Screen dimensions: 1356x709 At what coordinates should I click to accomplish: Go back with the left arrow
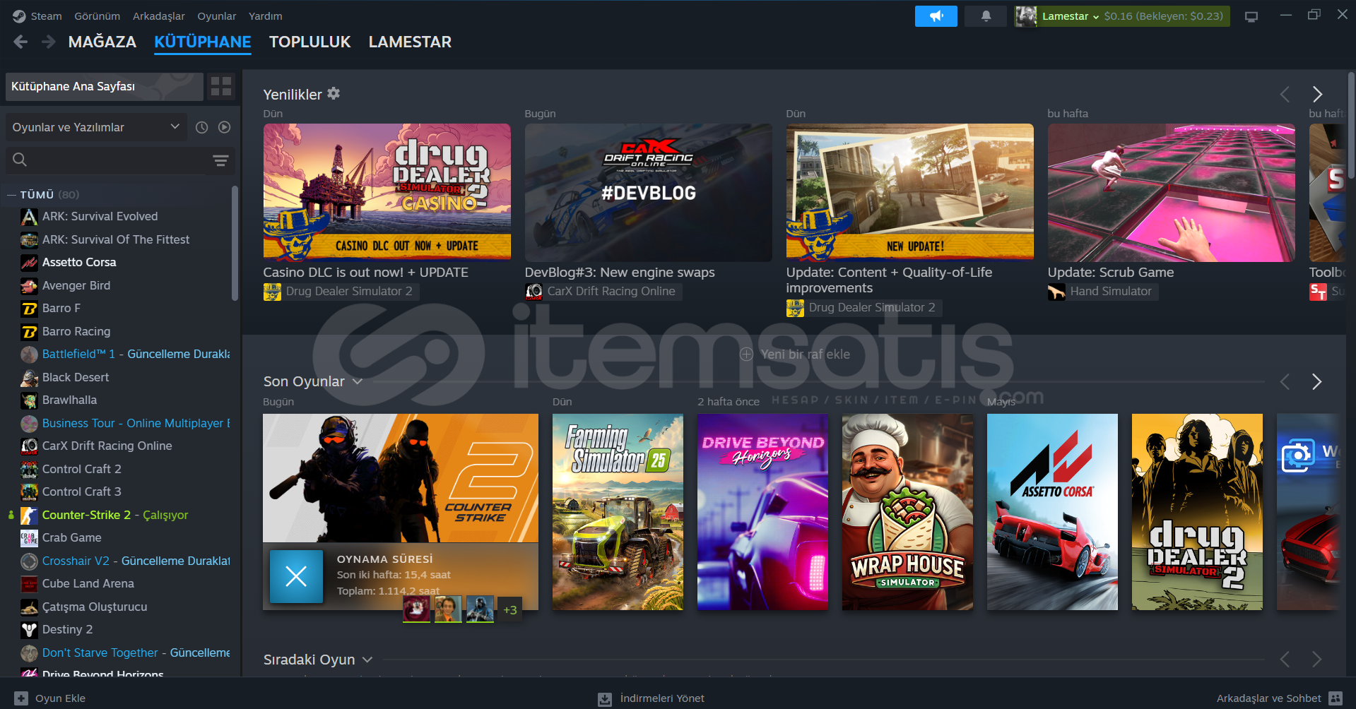click(x=20, y=42)
